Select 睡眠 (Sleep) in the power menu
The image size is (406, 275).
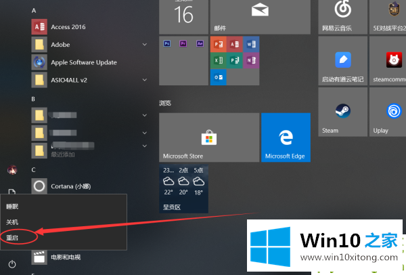[x=13, y=206]
